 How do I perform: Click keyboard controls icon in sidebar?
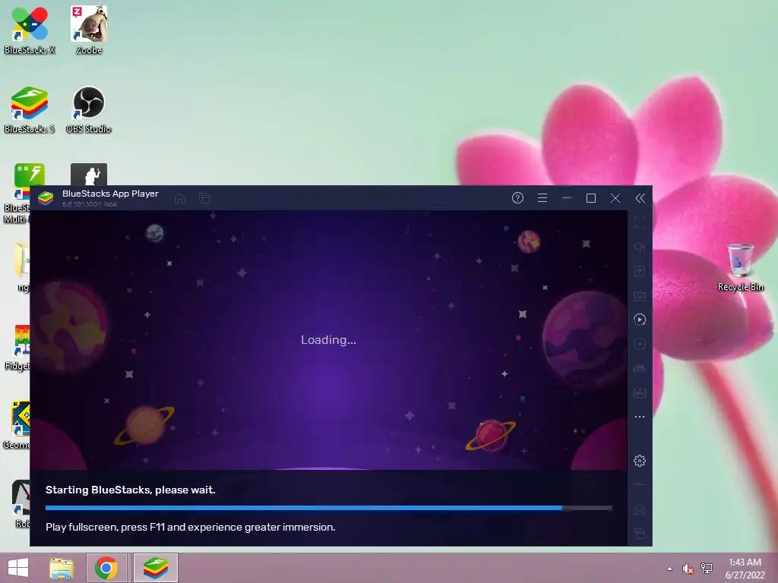[x=640, y=295]
